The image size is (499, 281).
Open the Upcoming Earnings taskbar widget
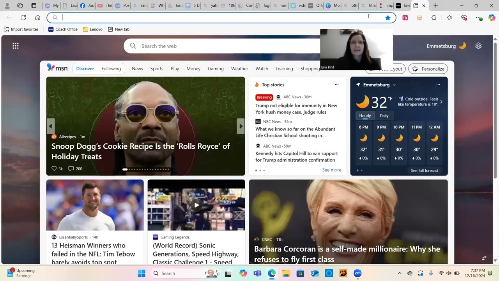21,273
